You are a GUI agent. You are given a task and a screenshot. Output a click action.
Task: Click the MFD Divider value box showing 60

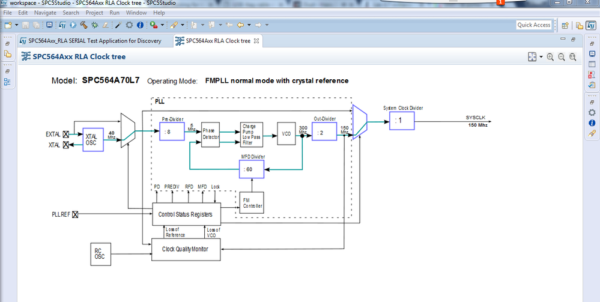coord(252,169)
